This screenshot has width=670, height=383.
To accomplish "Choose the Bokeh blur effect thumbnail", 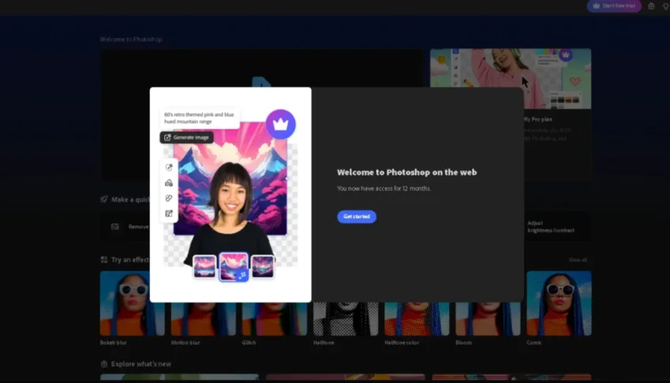I will (132, 303).
